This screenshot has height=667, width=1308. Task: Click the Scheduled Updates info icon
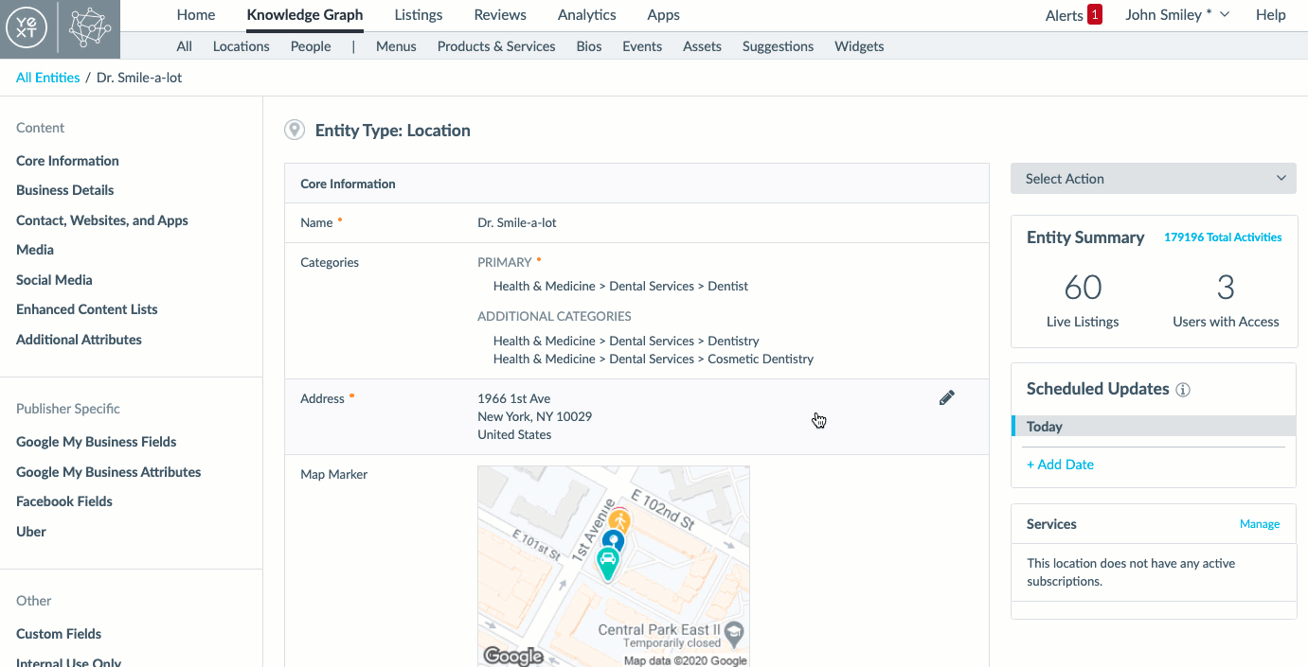coord(1183,390)
